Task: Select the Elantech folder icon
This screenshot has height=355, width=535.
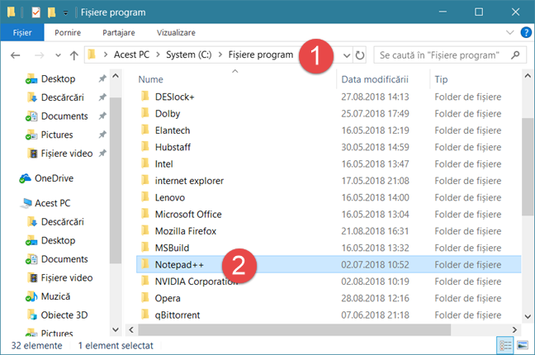Action: 145,130
